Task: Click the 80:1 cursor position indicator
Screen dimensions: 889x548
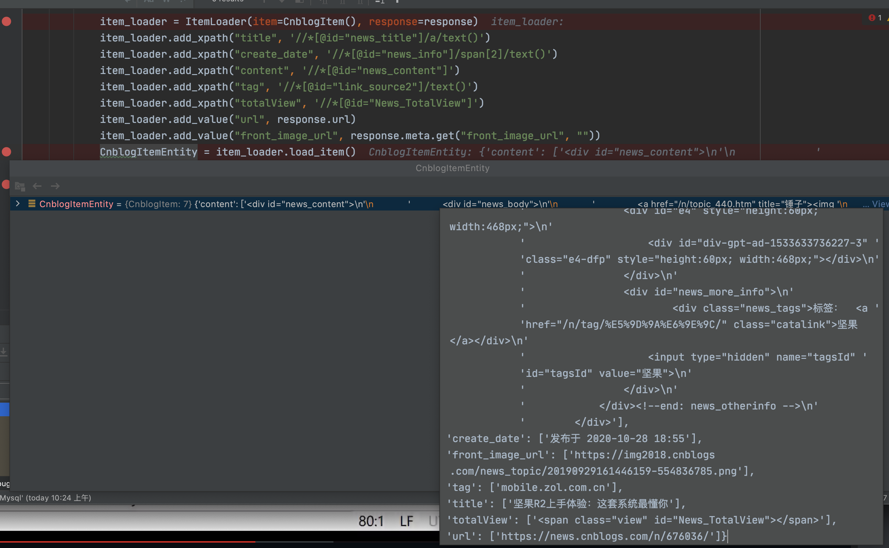Action: coord(371,521)
